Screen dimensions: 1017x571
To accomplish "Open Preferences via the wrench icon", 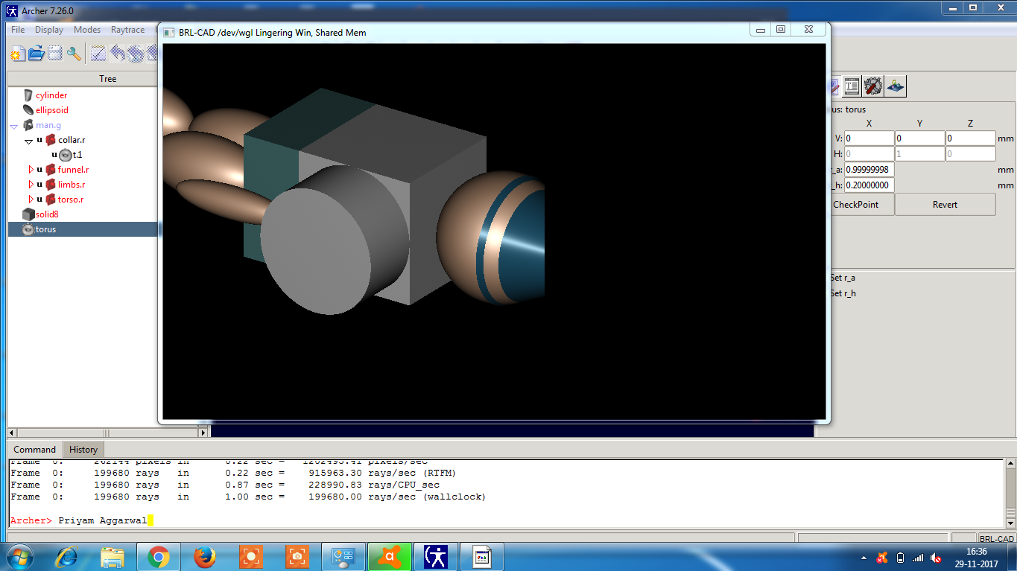I will point(74,54).
